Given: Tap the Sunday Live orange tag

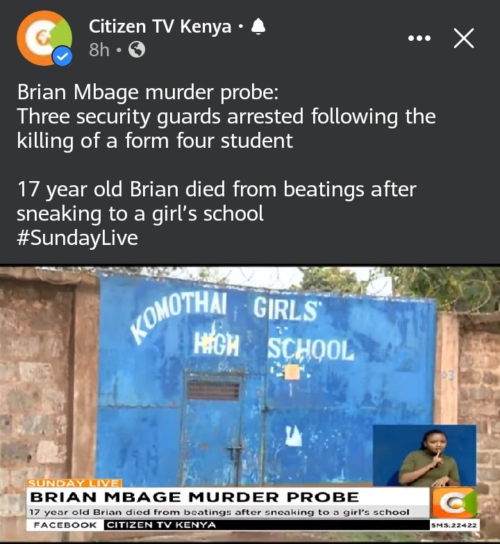Looking at the screenshot, I should tap(74, 483).
